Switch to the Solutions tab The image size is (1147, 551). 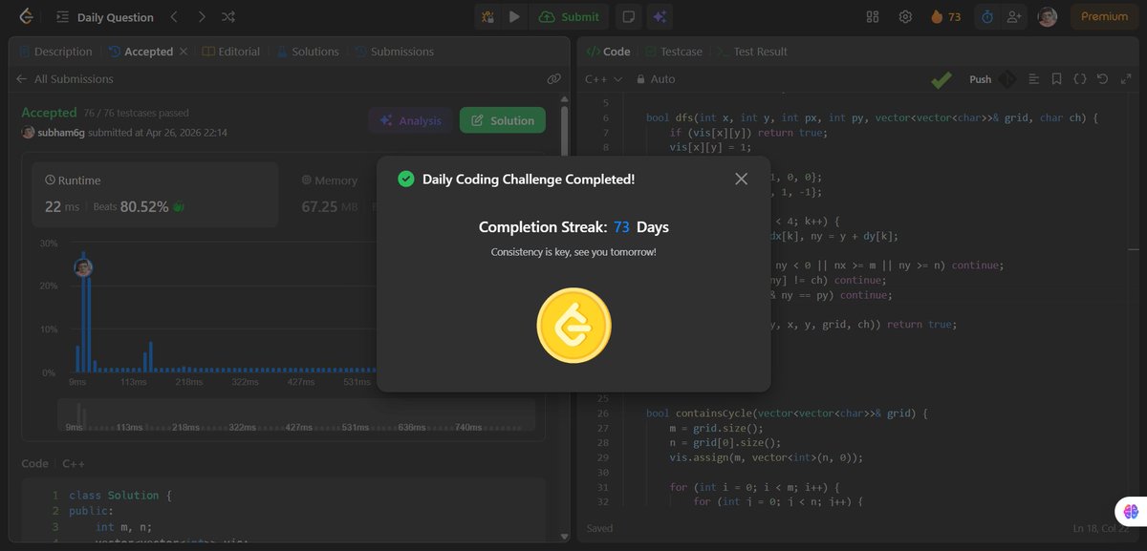point(308,52)
